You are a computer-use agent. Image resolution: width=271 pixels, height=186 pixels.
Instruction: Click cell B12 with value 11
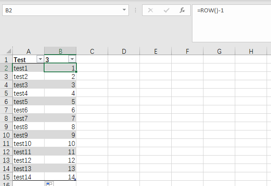coord(60,152)
